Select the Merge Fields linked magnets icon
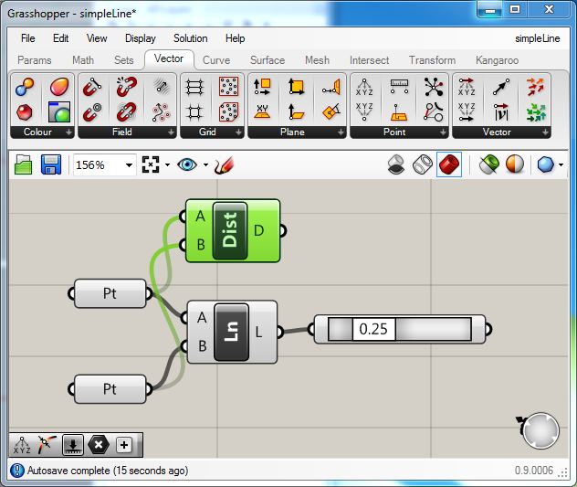Screen dimensions: 577x487 (127, 112)
